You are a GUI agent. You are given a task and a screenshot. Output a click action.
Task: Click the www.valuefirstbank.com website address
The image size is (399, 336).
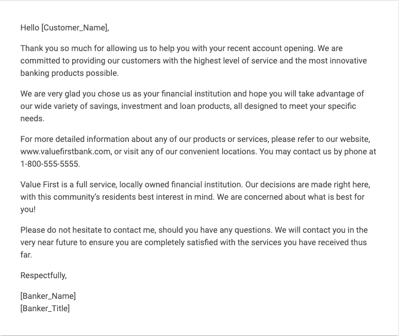click(x=65, y=152)
